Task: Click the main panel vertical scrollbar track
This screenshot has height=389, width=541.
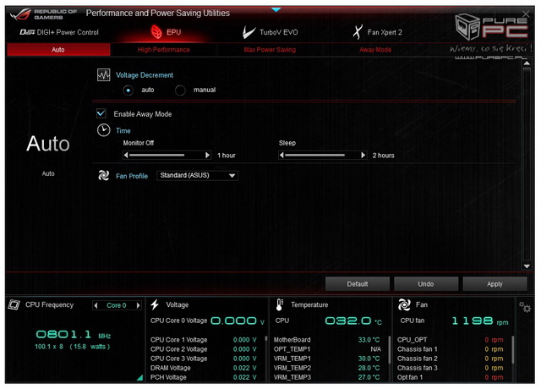Action: click(x=527, y=164)
